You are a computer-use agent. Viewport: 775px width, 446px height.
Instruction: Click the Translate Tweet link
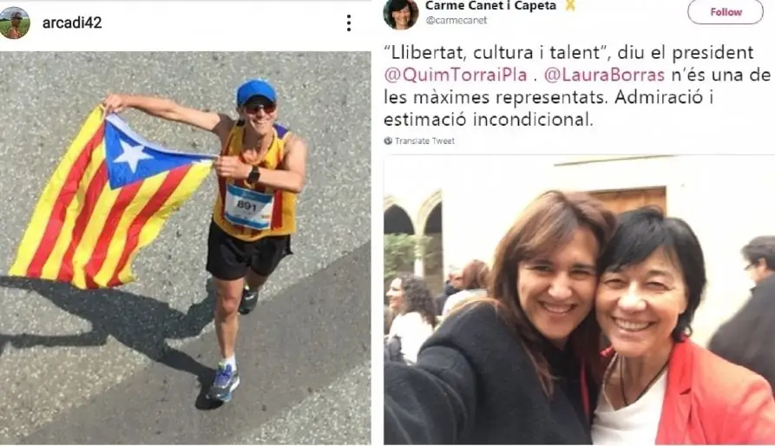pyautogui.click(x=424, y=141)
